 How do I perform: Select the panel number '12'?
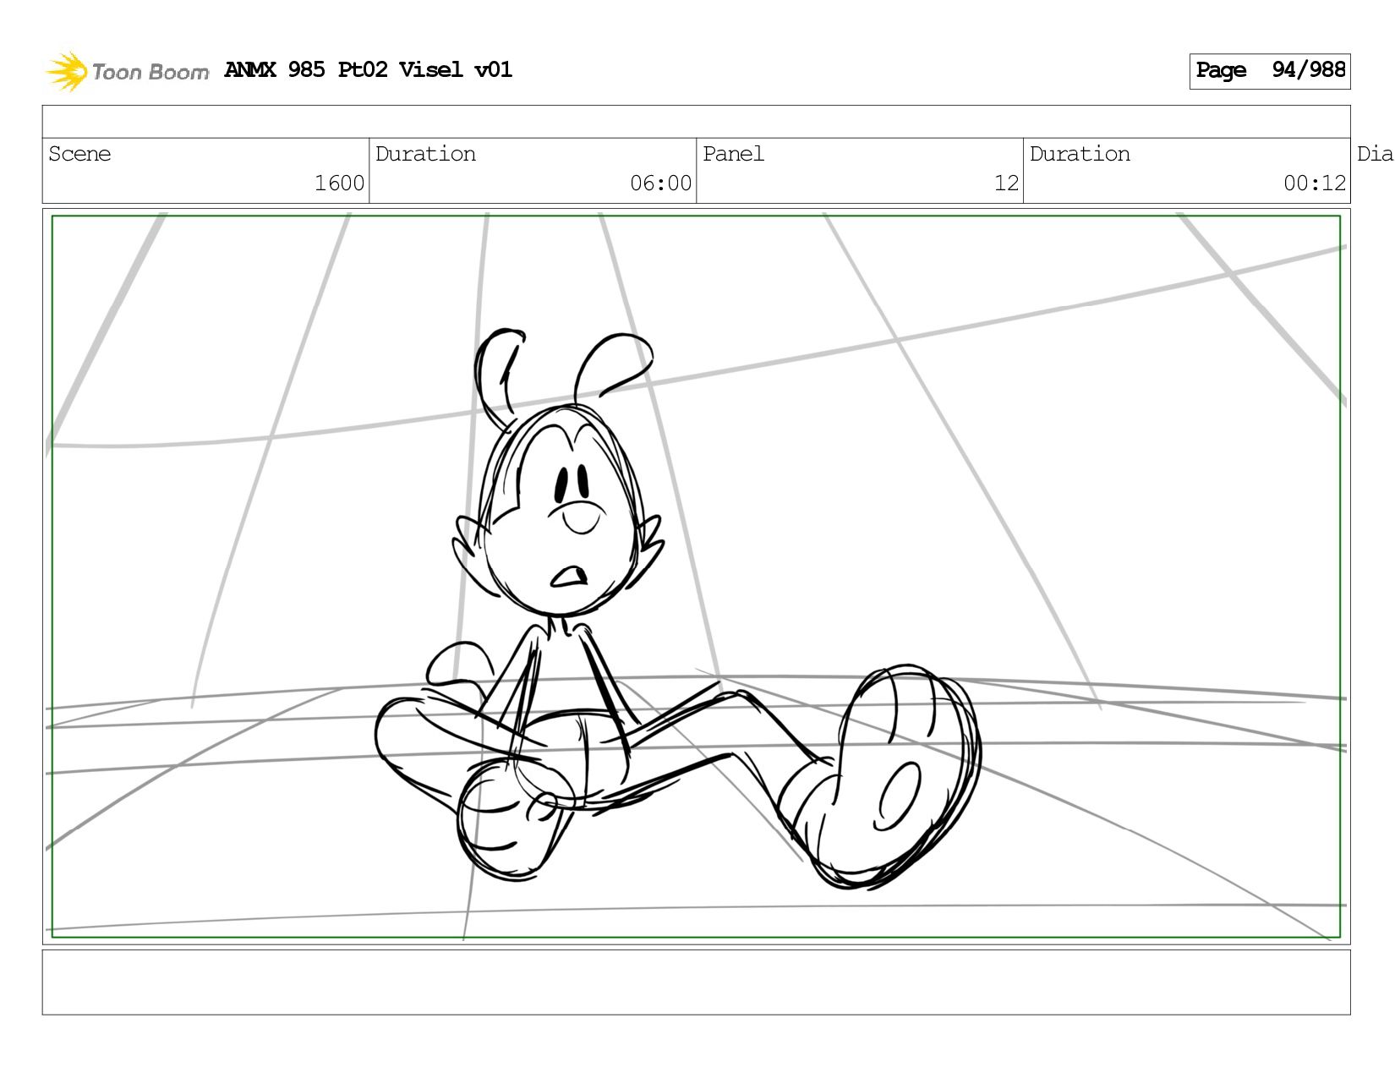[x=1006, y=183]
